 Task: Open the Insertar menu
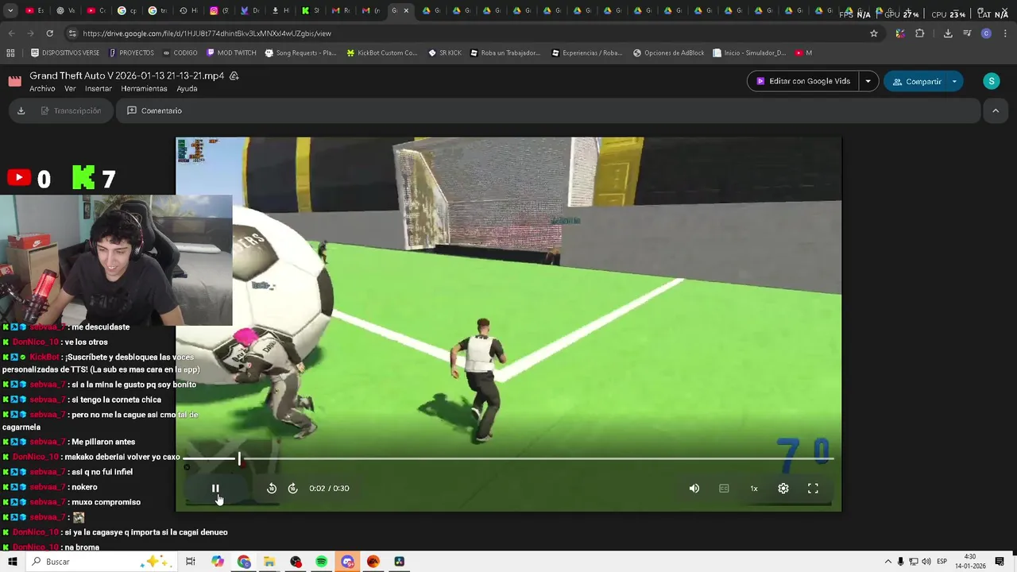tap(99, 89)
